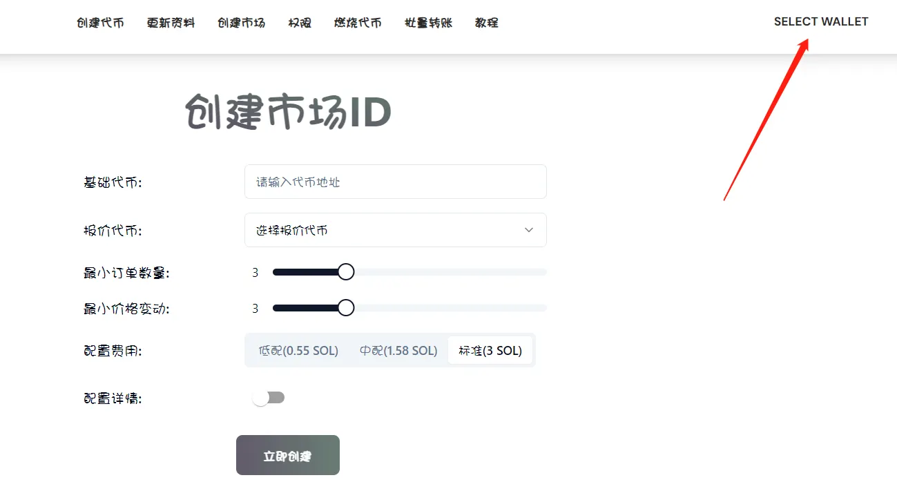Click the 配置详情: label

(x=113, y=398)
